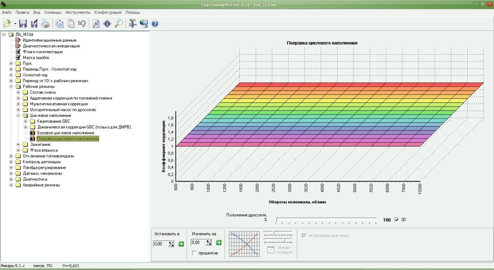Expand the Пуск folder node
The width and height of the screenshot is (494, 270).
(11, 63)
